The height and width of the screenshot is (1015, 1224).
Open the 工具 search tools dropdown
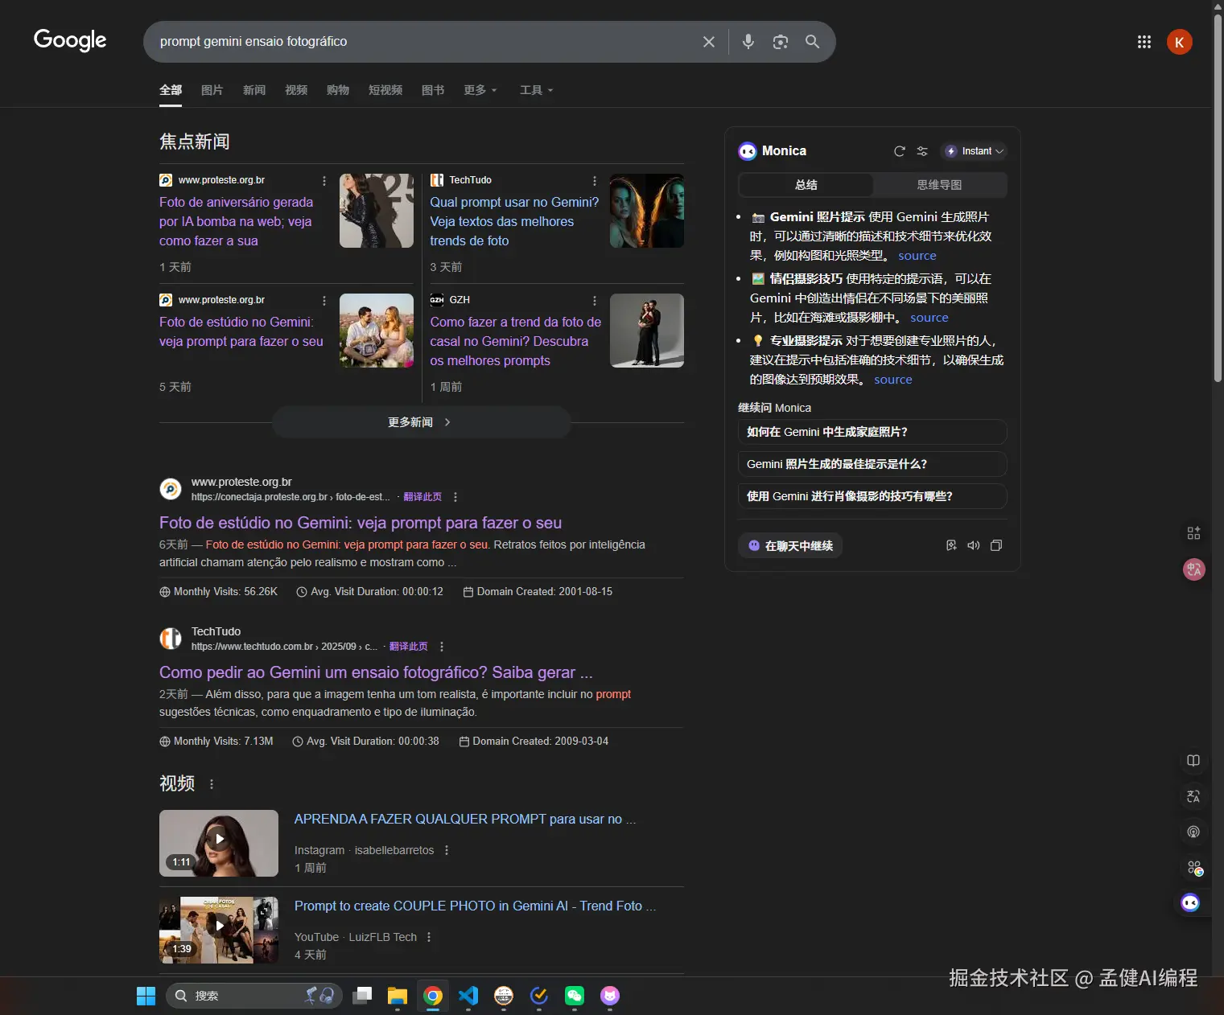[x=537, y=90]
